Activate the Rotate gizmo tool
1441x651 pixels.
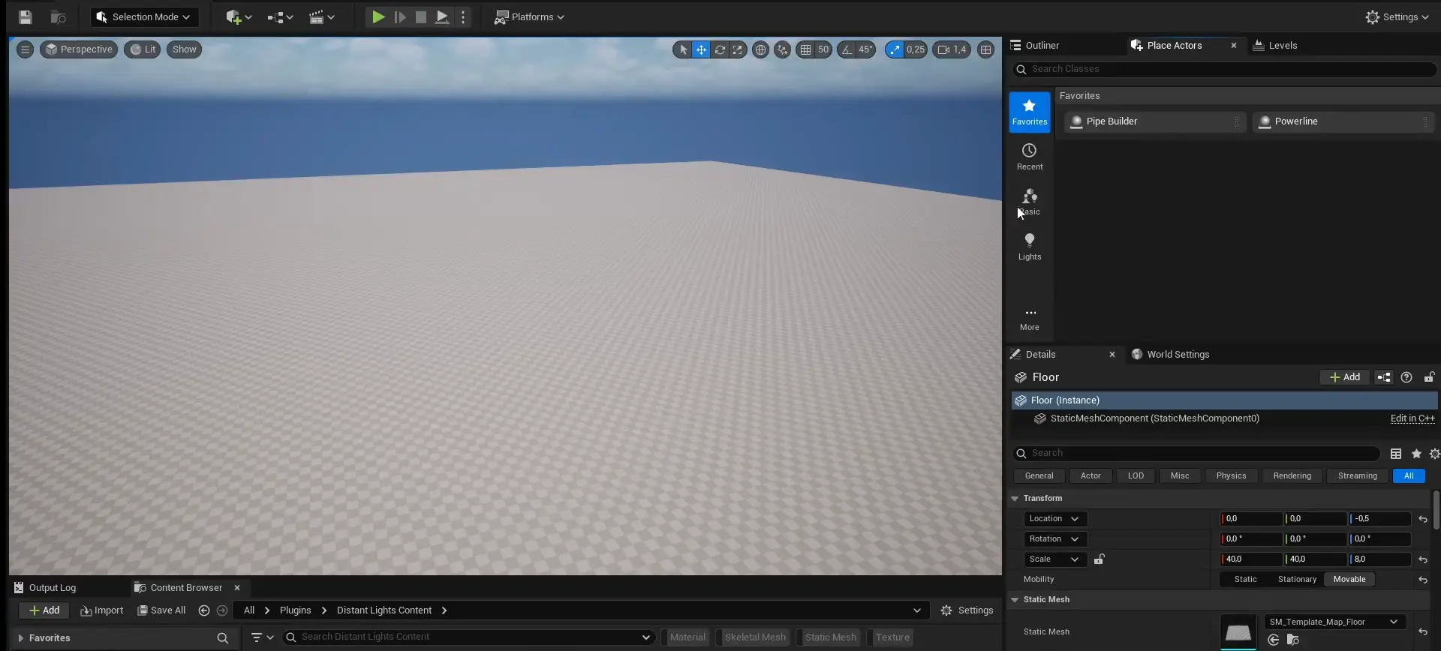(x=720, y=49)
